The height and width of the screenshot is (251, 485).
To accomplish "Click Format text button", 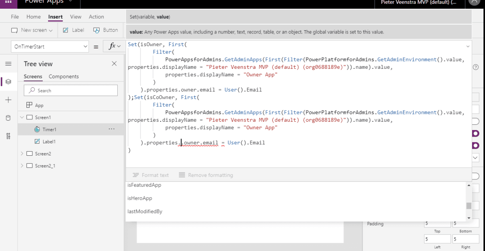I will 150,175.
